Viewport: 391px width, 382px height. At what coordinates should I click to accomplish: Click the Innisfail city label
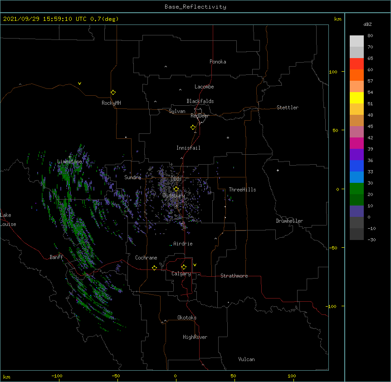tap(188, 148)
